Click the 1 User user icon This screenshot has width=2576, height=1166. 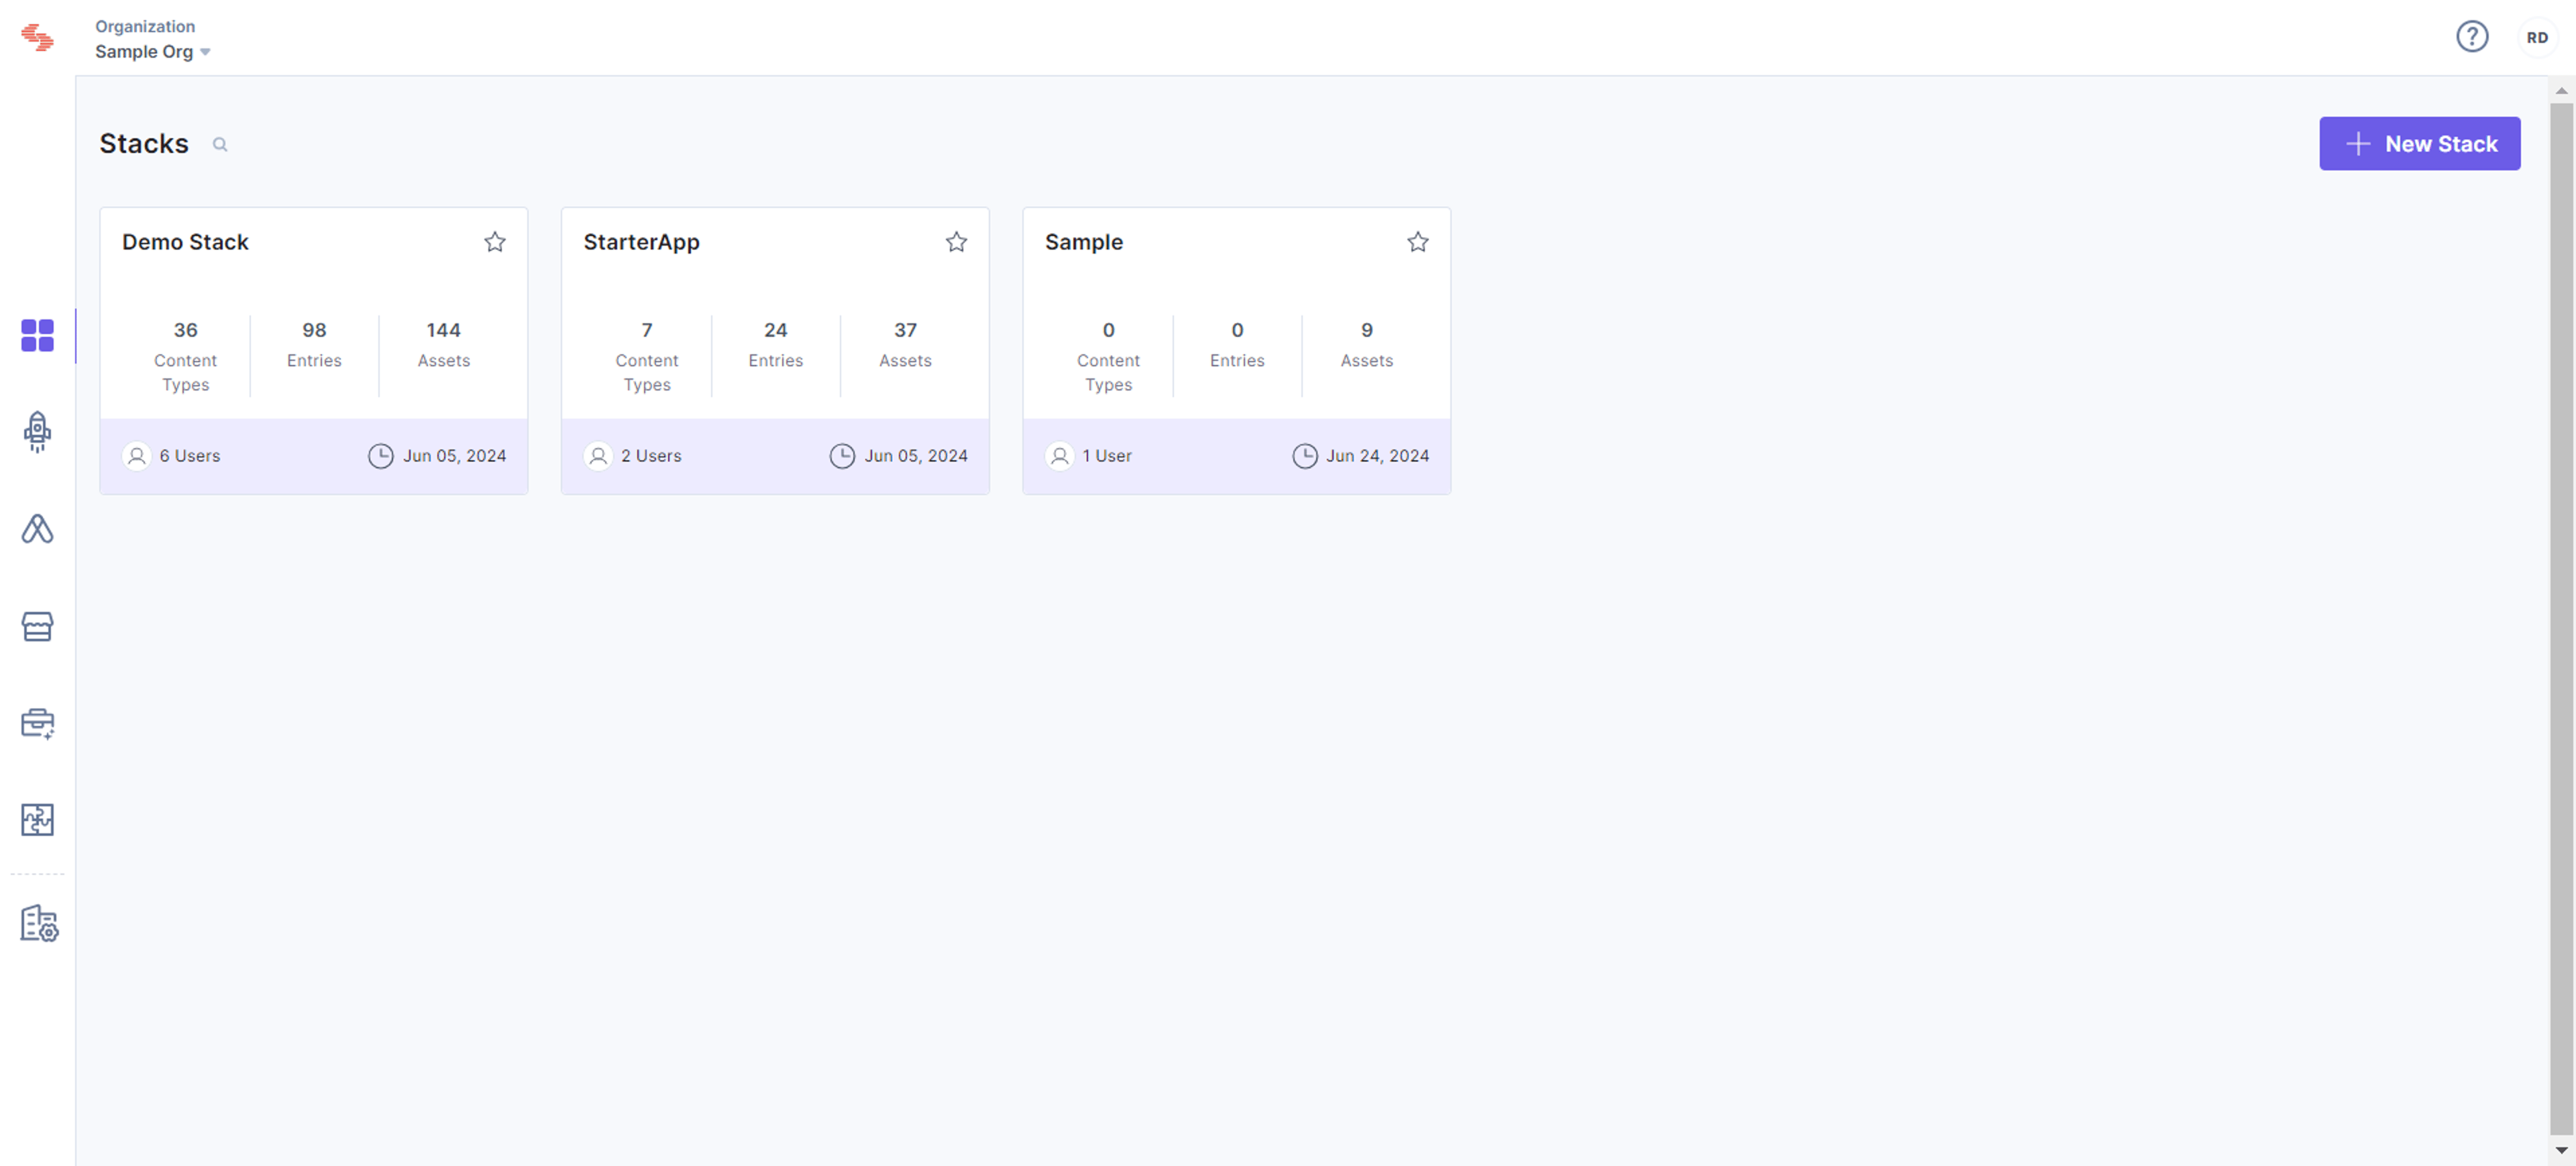1059,456
